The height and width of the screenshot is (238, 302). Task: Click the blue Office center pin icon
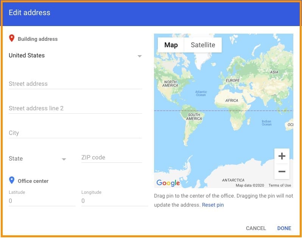pyautogui.click(x=12, y=180)
